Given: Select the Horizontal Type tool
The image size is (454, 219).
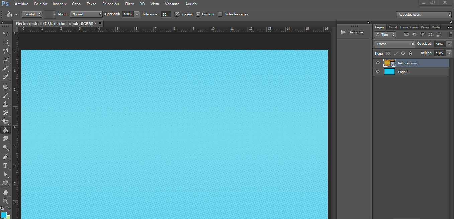Looking at the screenshot, I should [x=5, y=166].
